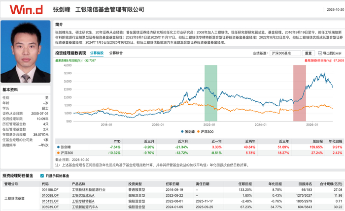Click 管理公司 column header

coord(11,184)
